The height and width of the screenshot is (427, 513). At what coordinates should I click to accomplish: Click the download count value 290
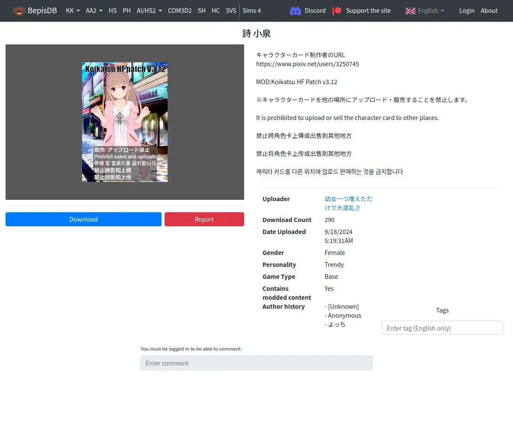(330, 220)
